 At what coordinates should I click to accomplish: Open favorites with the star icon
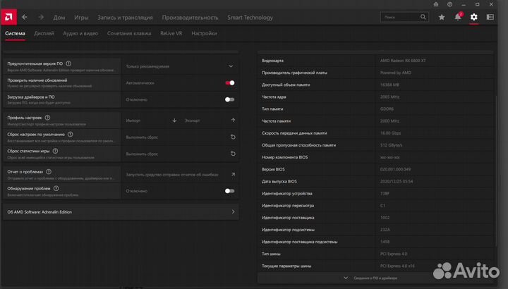[x=442, y=16]
